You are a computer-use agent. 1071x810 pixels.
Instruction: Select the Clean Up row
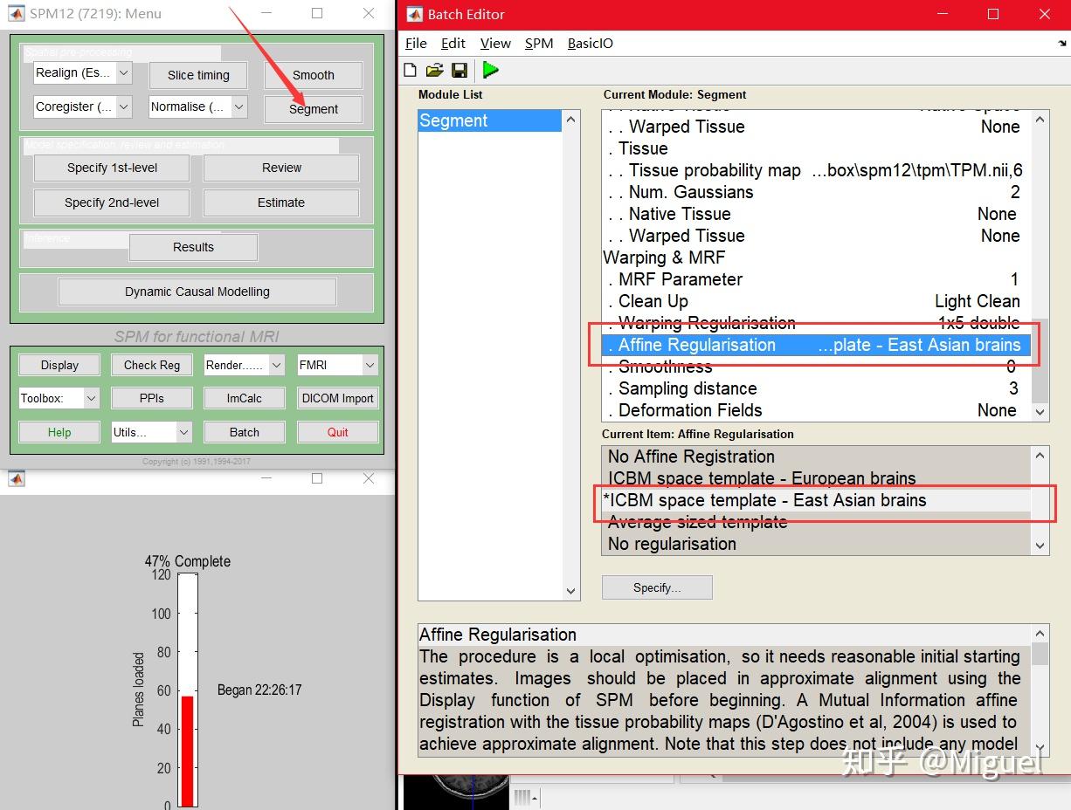pyautogui.click(x=816, y=301)
